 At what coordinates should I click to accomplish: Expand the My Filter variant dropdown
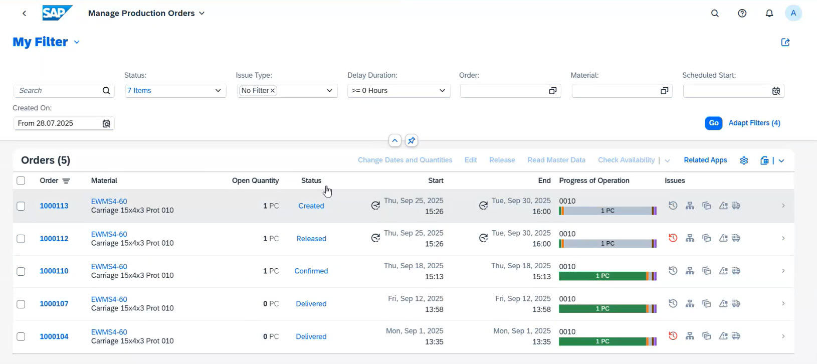point(77,43)
